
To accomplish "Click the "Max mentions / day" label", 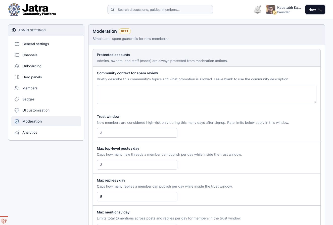I will 113,212.
